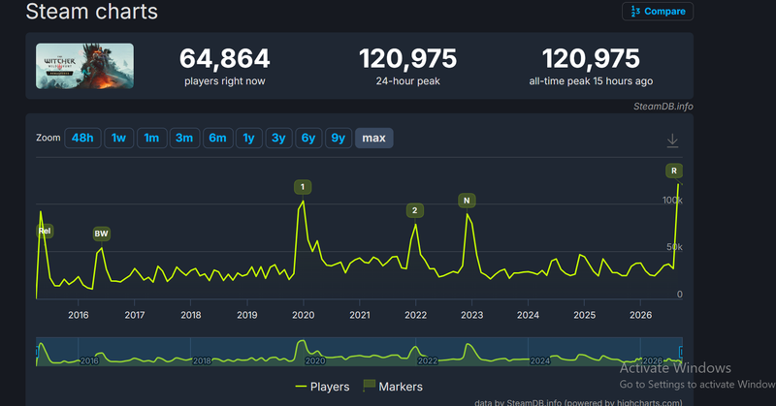
Task: Click the BW marker on chart
Action: point(102,234)
